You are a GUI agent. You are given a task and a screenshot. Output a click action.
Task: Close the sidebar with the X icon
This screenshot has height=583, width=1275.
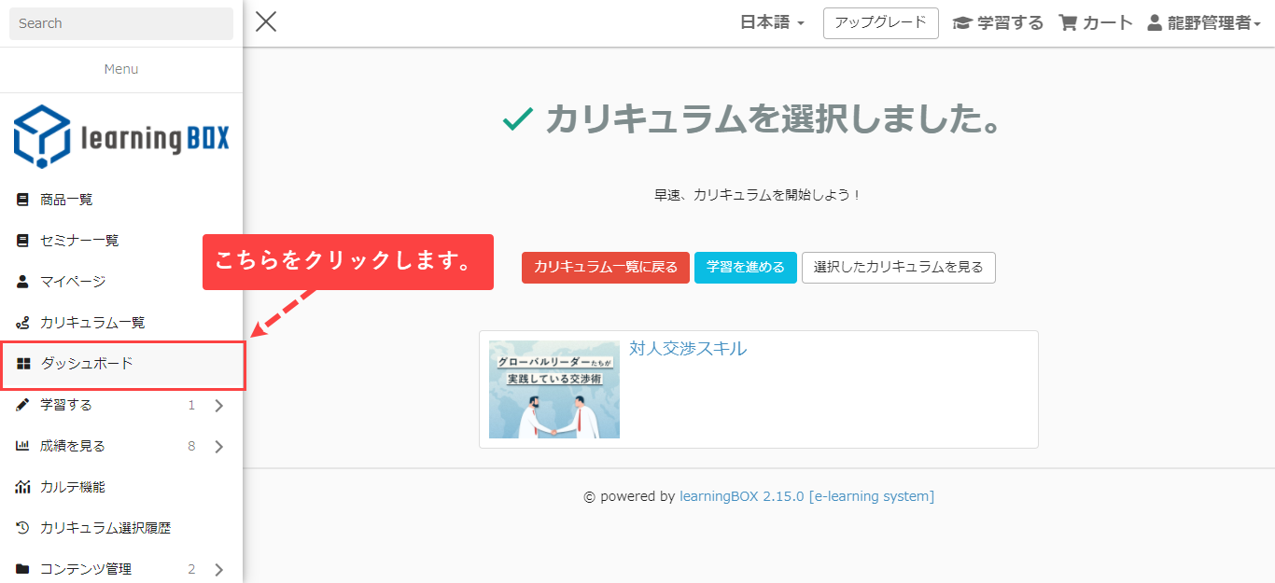pos(266,22)
